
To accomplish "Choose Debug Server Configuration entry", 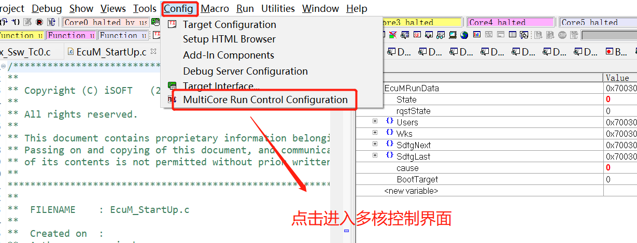I will pos(245,71).
